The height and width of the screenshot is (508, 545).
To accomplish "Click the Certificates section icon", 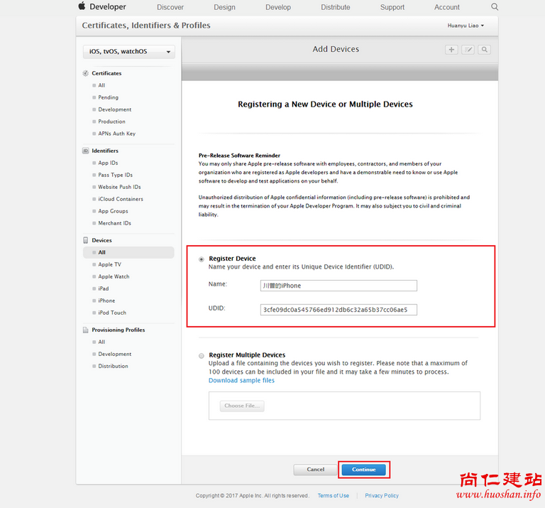I will pos(86,73).
